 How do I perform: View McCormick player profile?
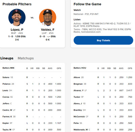click(79, 117)
